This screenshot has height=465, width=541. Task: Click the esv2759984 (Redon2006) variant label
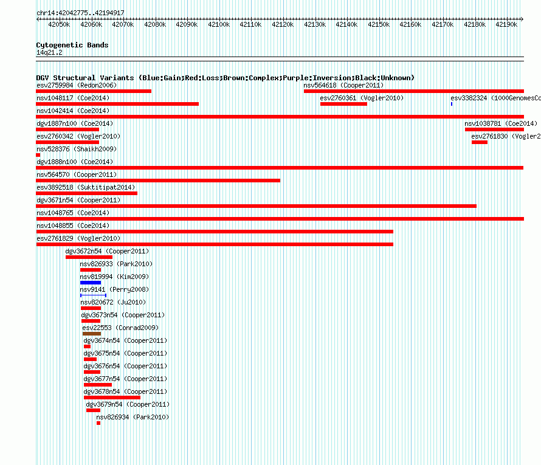point(77,85)
